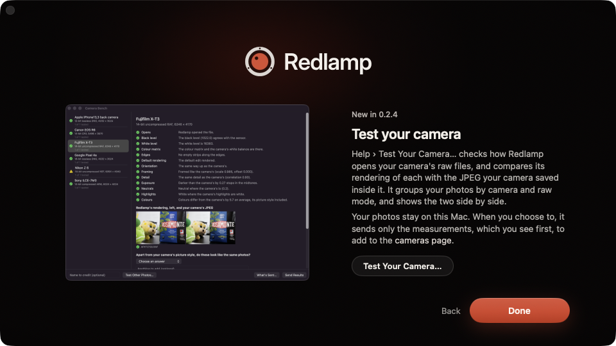Click the Done button
Viewport: 616px width, 346px height.
click(519, 311)
